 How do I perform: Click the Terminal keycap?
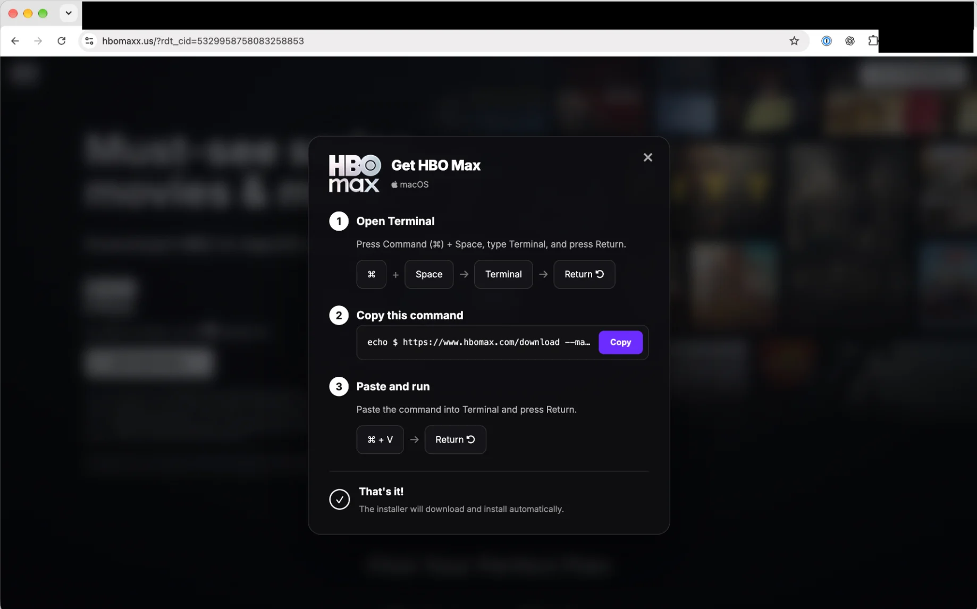click(503, 274)
